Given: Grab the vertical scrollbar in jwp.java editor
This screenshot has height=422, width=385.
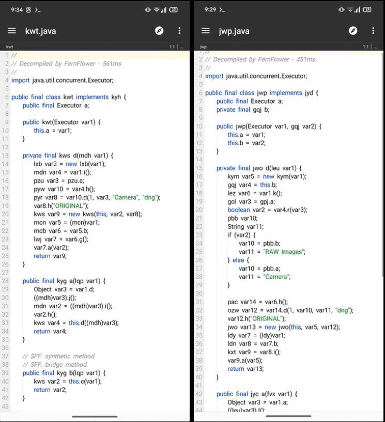Looking at the screenshot, I should click(382, 164).
